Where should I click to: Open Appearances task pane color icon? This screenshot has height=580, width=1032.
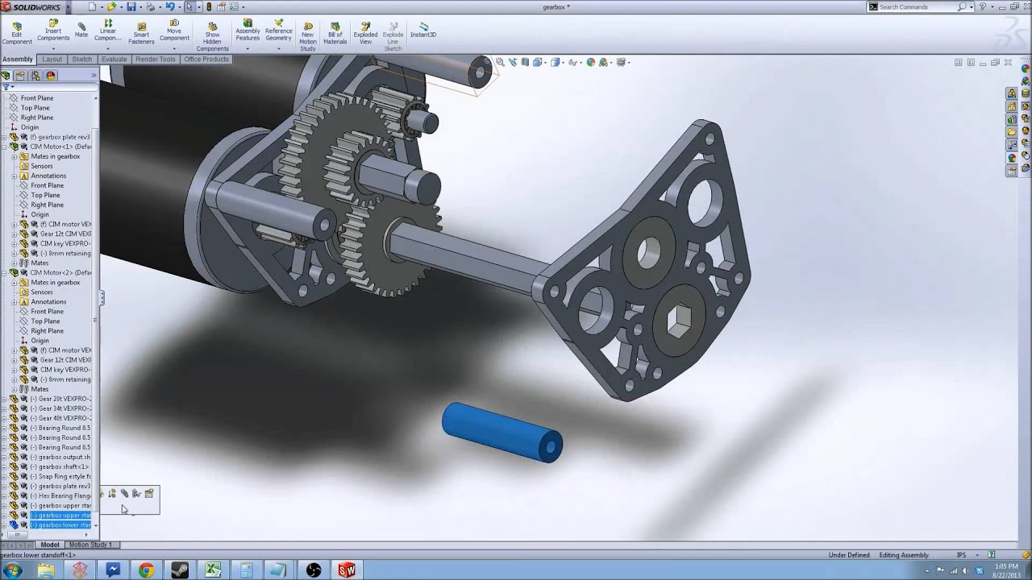(1012, 158)
